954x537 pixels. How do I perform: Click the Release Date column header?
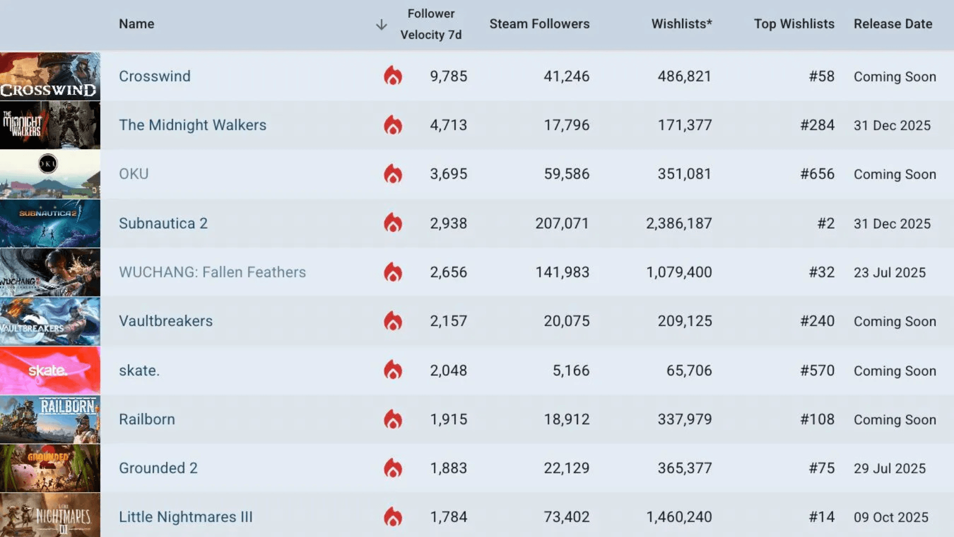[x=892, y=24]
